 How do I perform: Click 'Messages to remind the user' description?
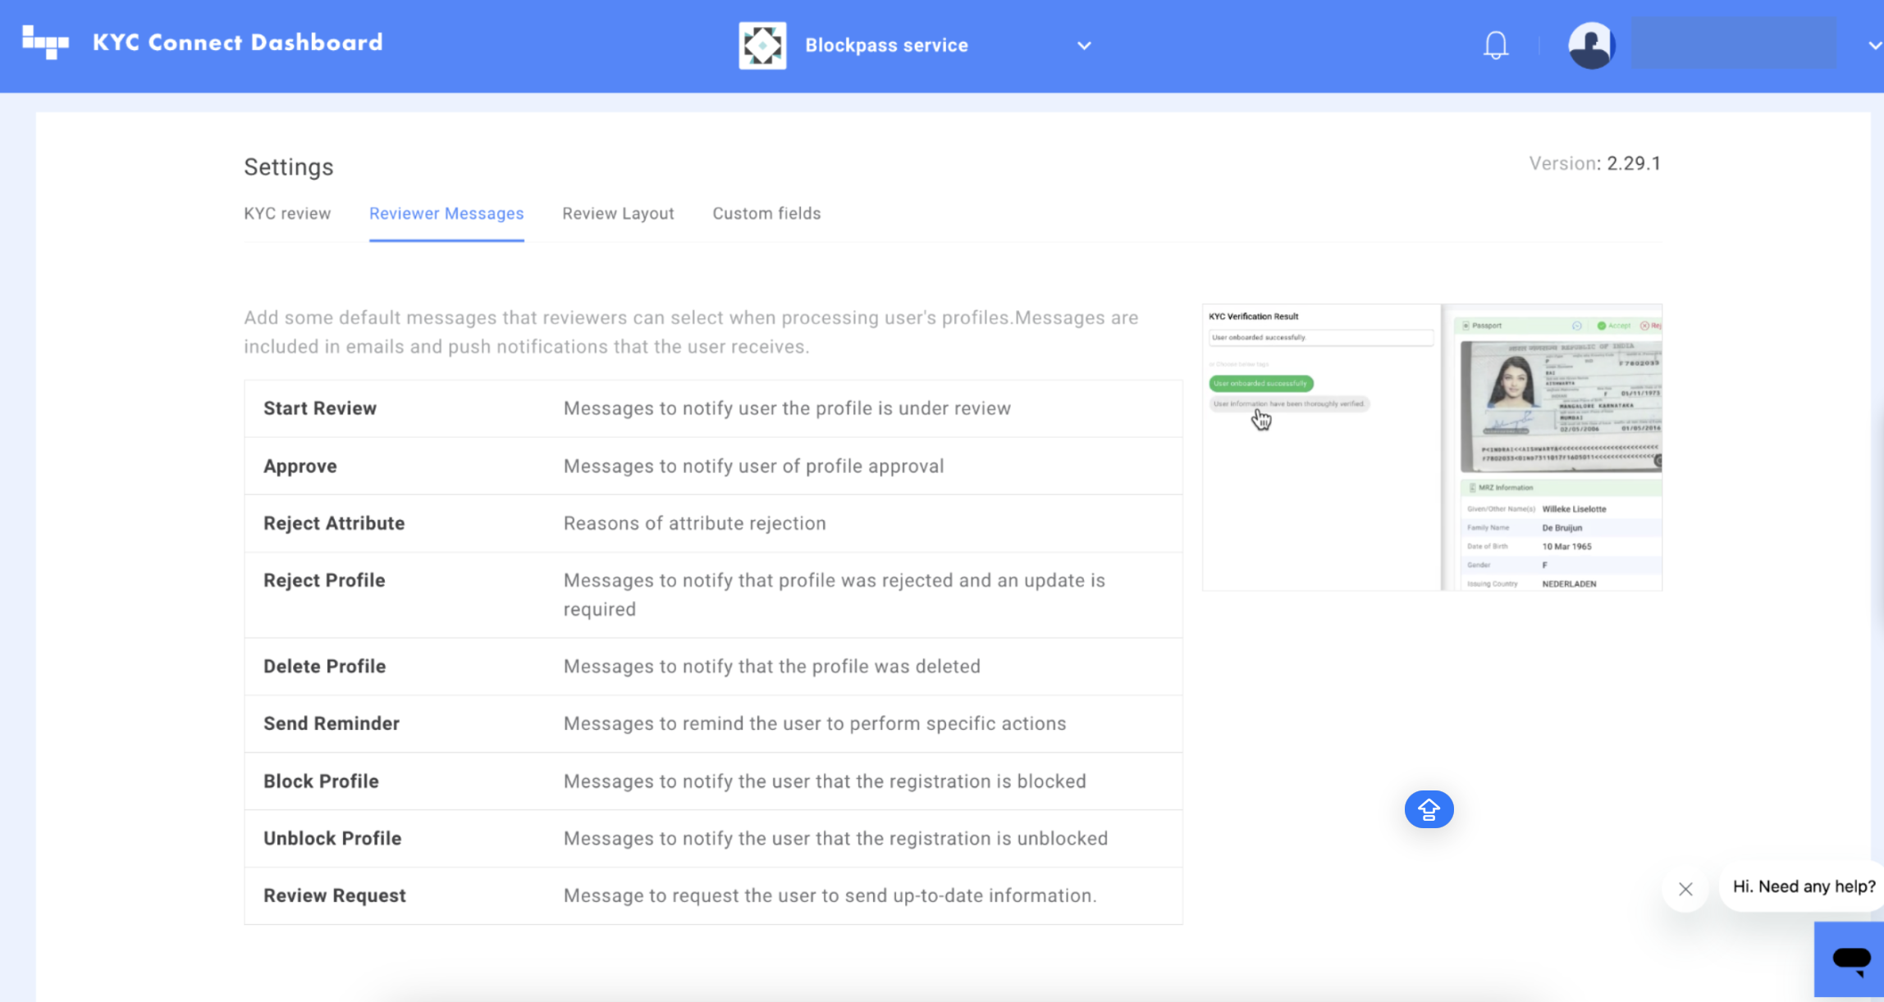pos(814,723)
